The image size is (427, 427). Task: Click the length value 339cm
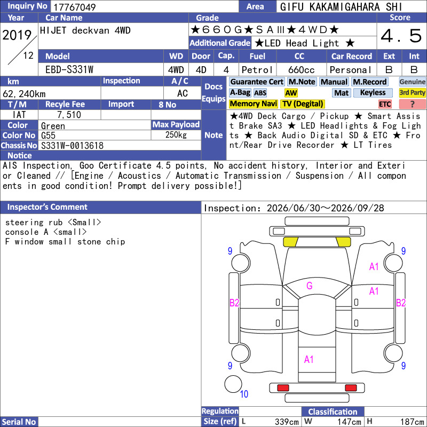[287, 422]
